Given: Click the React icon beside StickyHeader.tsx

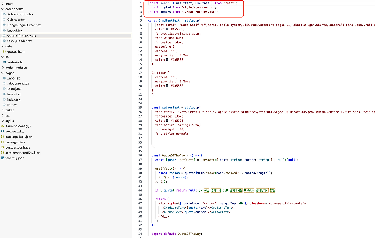Looking at the screenshot, I should pyautogui.click(x=4, y=41).
